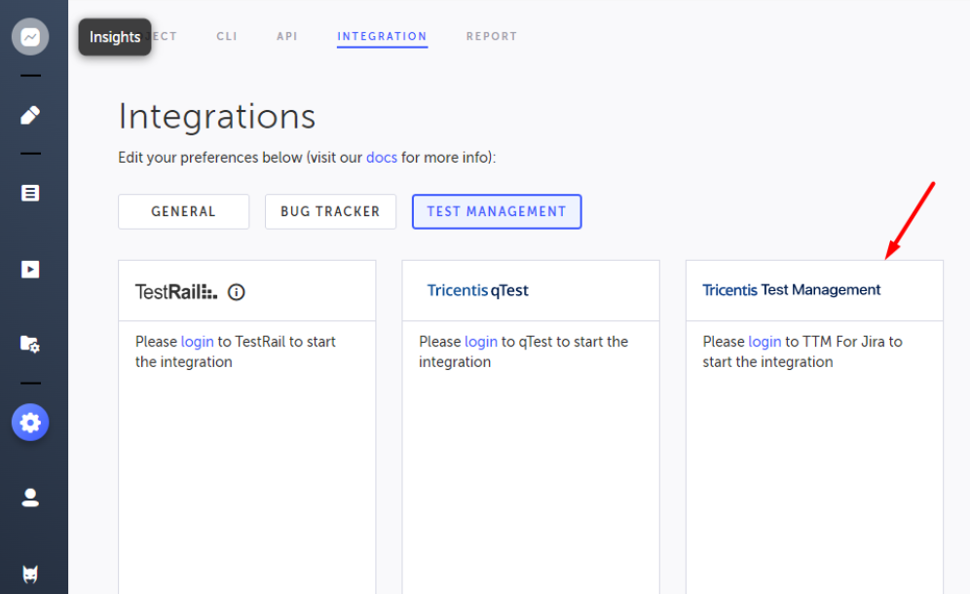The width and height of the screenshot is (970, 594).
Task: Select the pencil edit icon in sidebar
Action: point(30,115)
